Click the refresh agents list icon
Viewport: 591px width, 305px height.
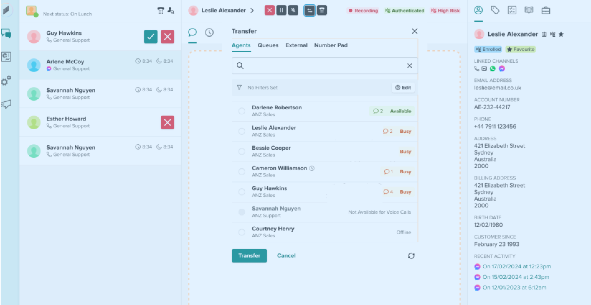(x=411, y=256)
